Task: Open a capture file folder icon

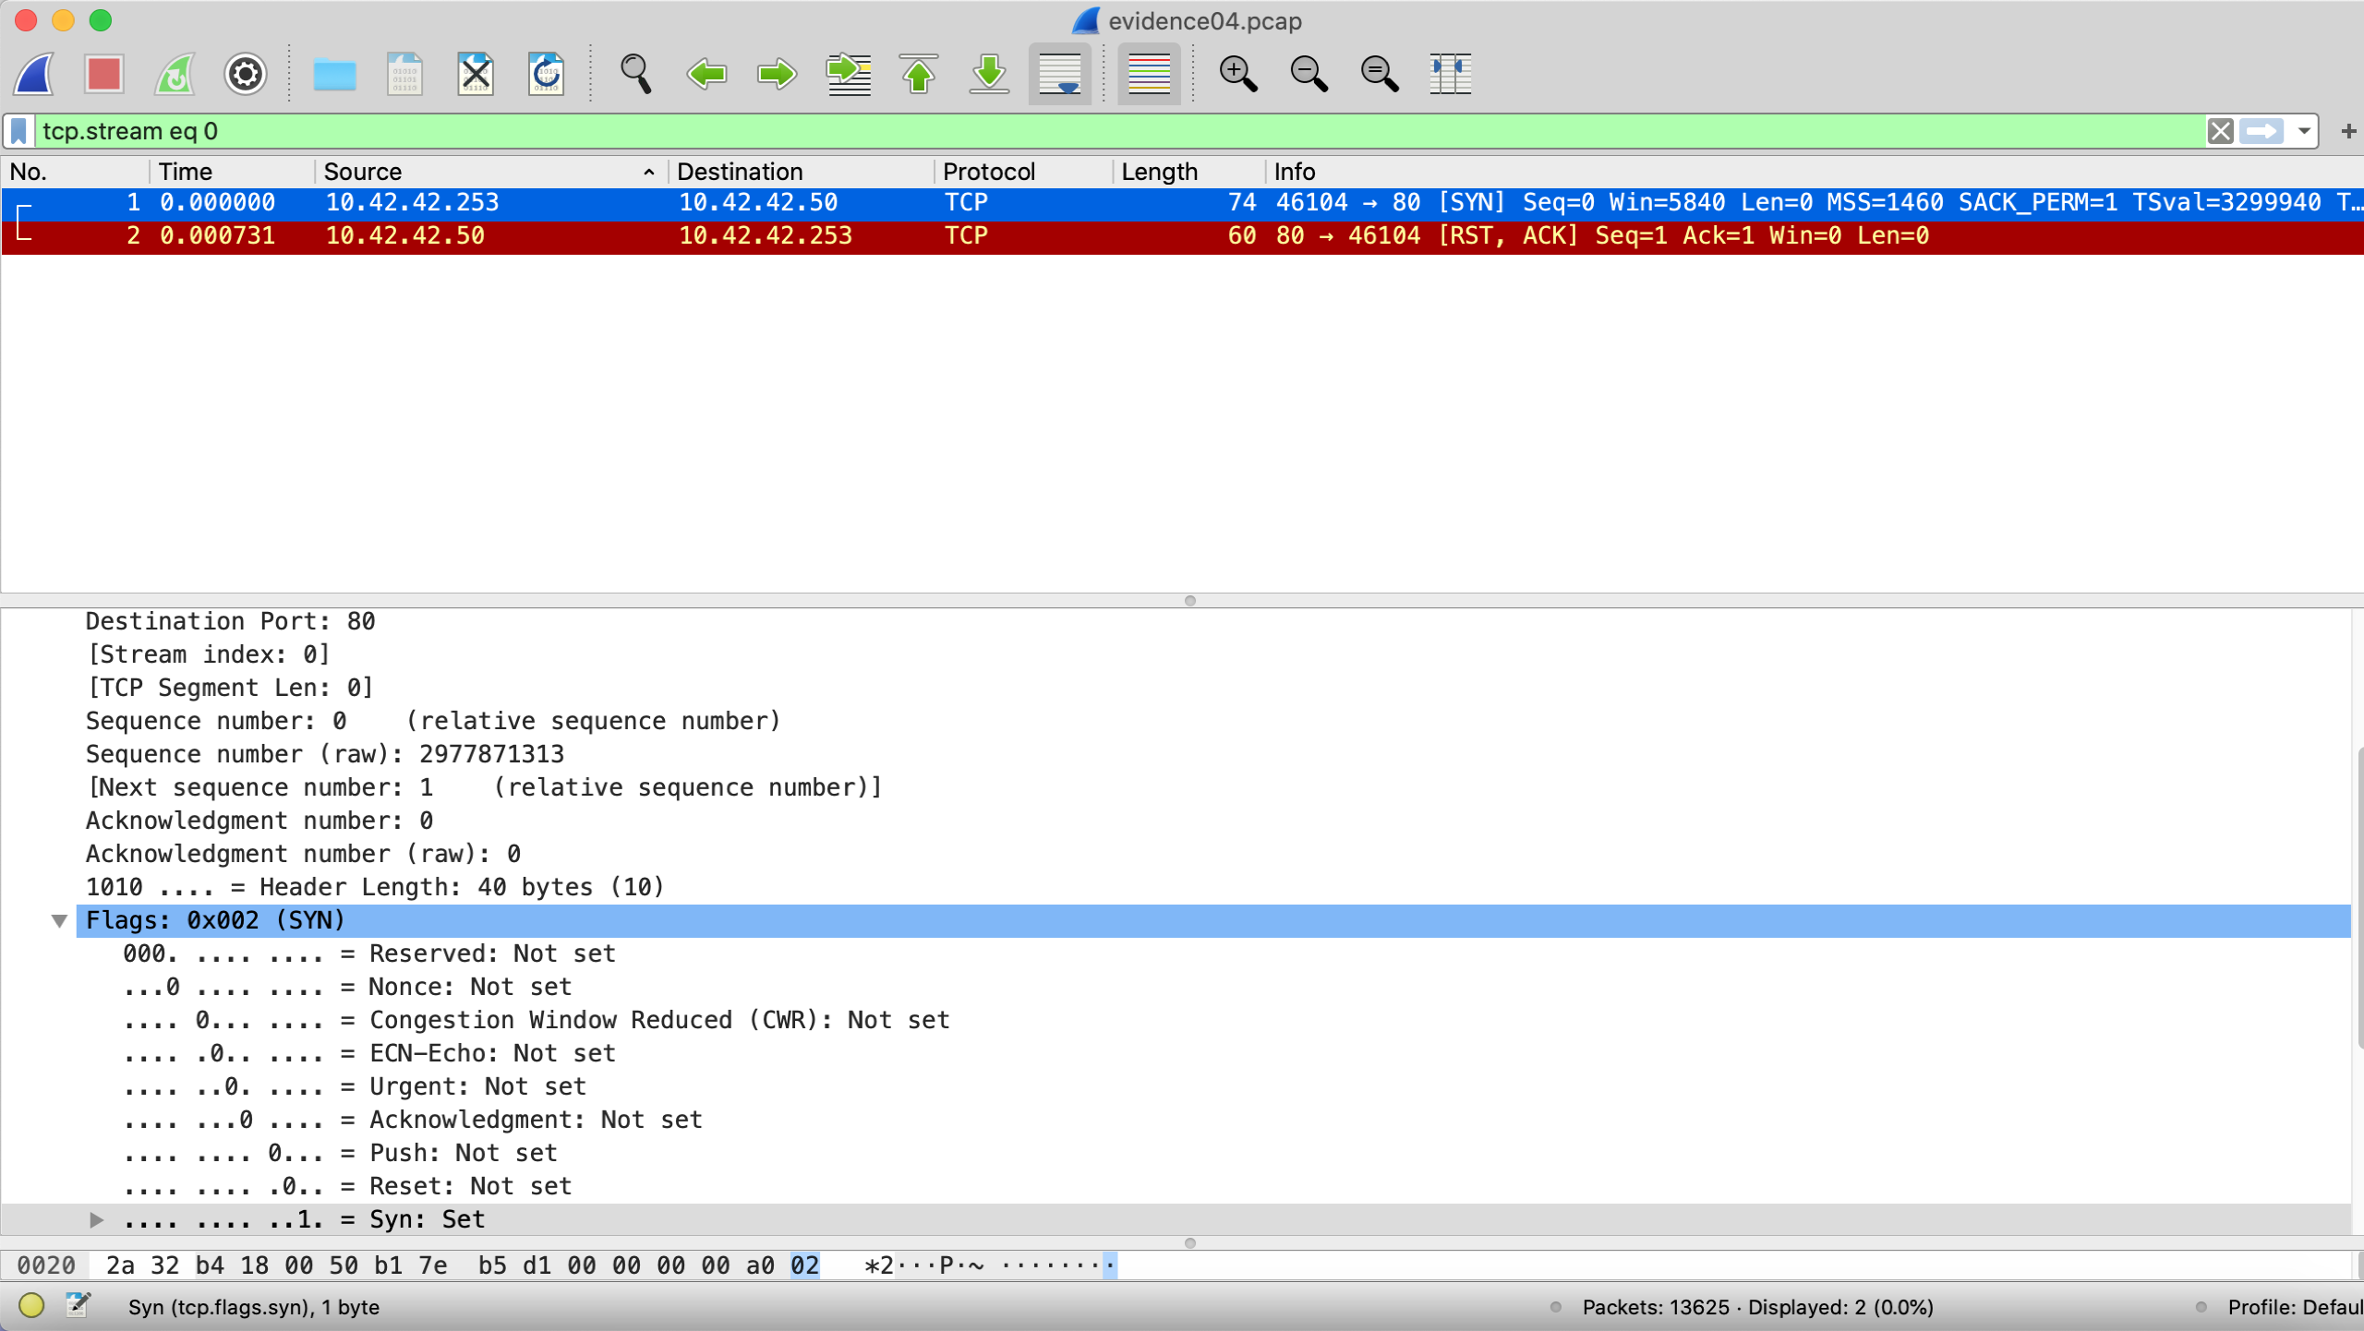Action: (x=334, y=74)
